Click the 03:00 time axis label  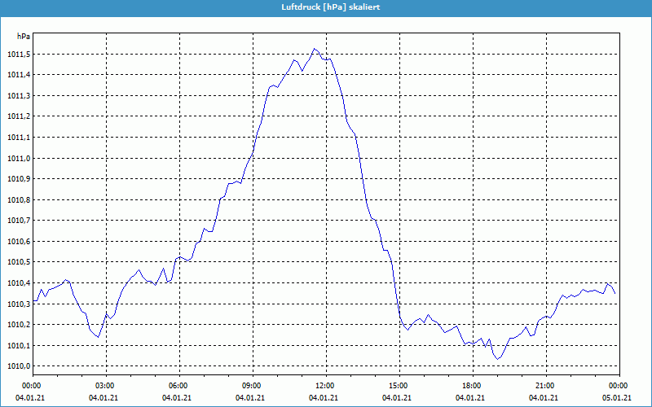click(105, 386)
